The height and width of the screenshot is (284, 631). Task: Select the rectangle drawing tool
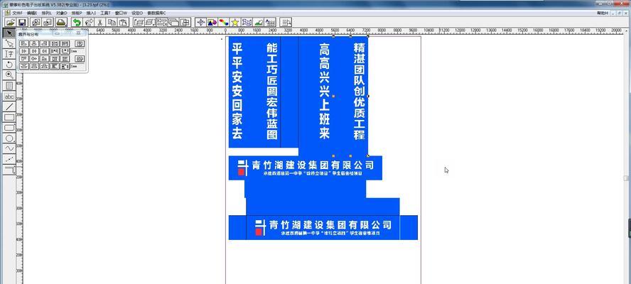[9, 117]
